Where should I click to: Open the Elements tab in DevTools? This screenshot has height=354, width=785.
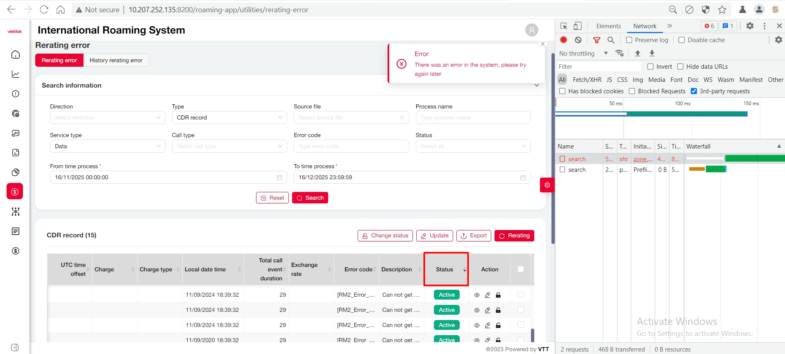click(608, 26)
